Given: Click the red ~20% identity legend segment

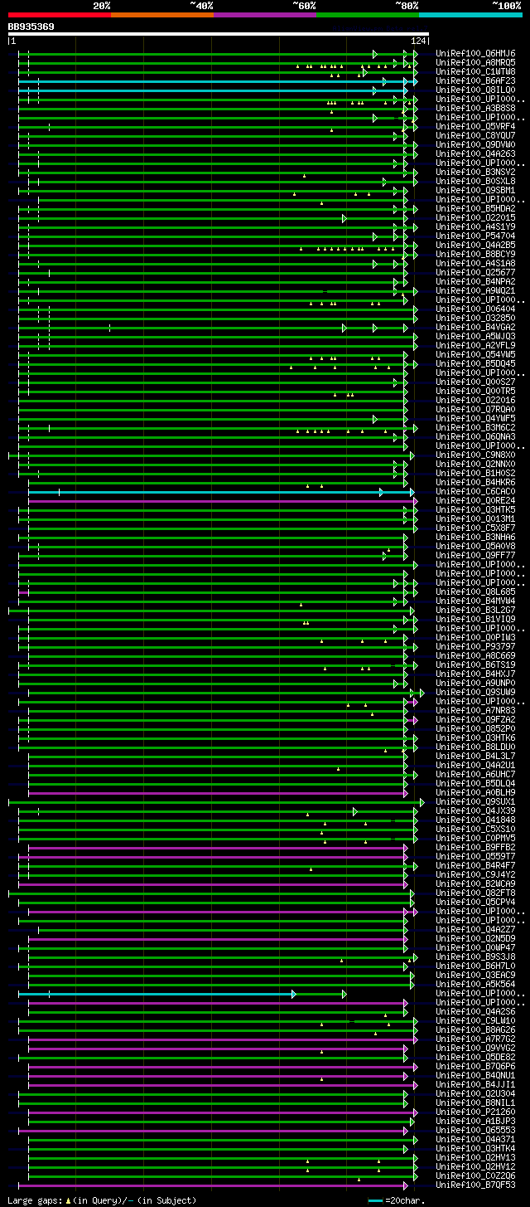Looking at the screenshot, I should pos(59,15).
